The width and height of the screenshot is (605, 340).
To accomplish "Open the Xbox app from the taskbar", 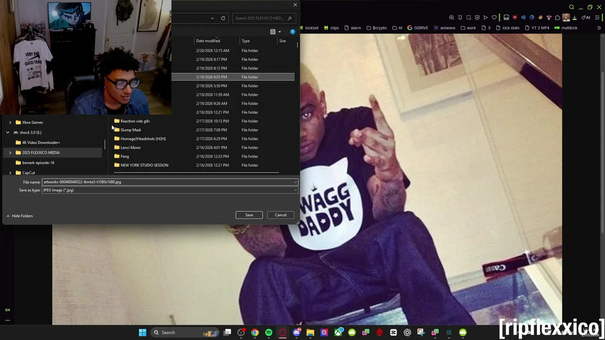I will (x=338, y=332).
